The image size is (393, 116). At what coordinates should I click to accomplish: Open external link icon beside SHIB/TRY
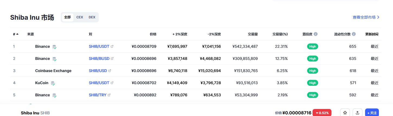(109, 95)
